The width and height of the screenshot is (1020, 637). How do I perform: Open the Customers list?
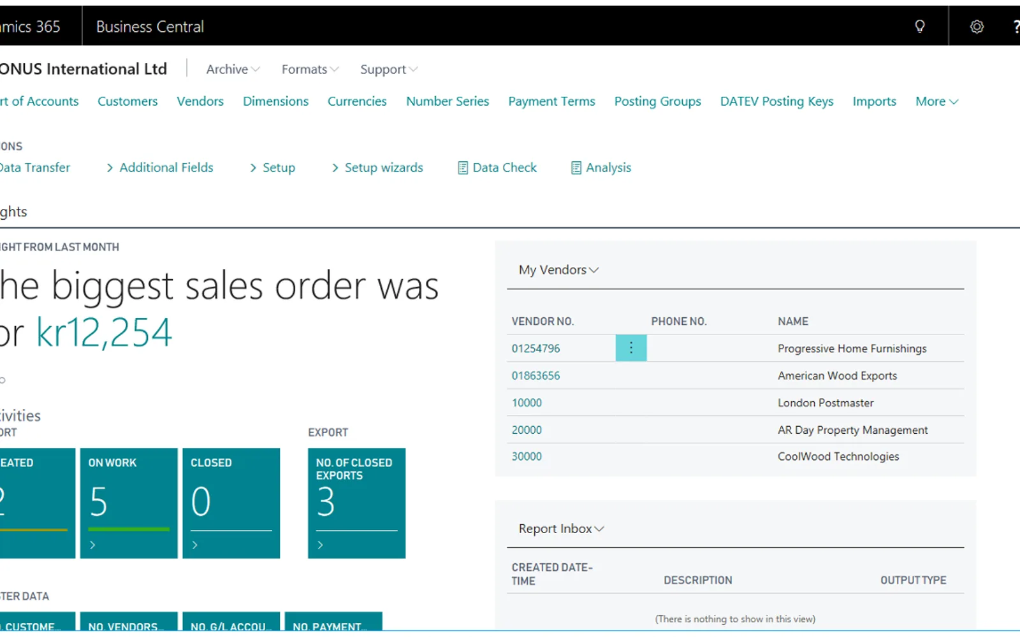pos(127,101)
